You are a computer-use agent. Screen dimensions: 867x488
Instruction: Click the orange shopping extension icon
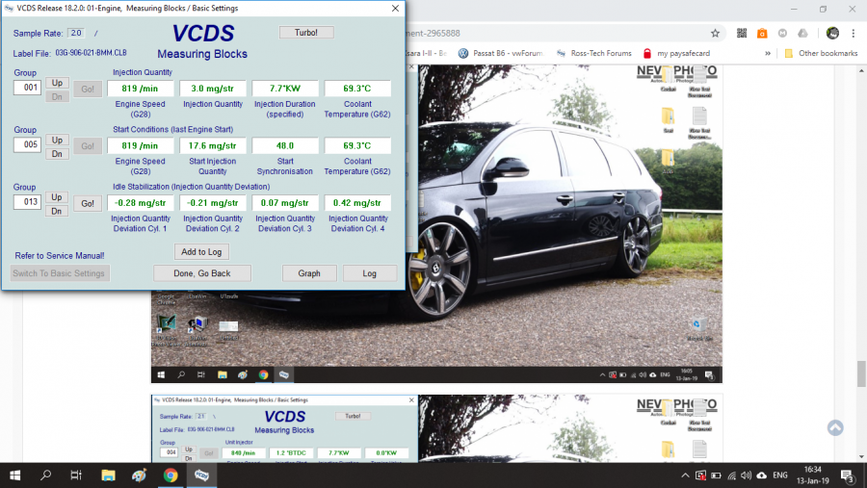pyautogui.click(x=762, y=33)
